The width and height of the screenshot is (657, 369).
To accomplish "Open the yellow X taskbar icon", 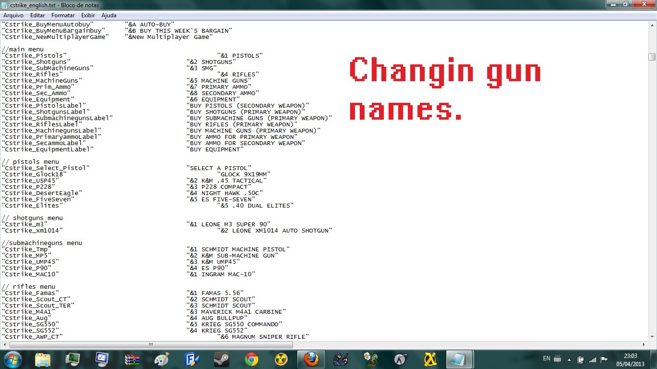I will pos(430,359).
